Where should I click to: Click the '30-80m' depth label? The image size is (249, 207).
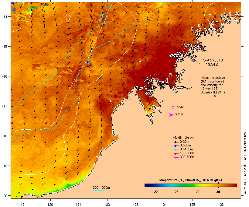[185, 146]
